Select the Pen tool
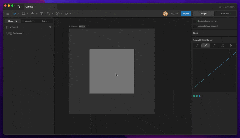The height and width of the screenshot is (138, 240). coord(33,14)
